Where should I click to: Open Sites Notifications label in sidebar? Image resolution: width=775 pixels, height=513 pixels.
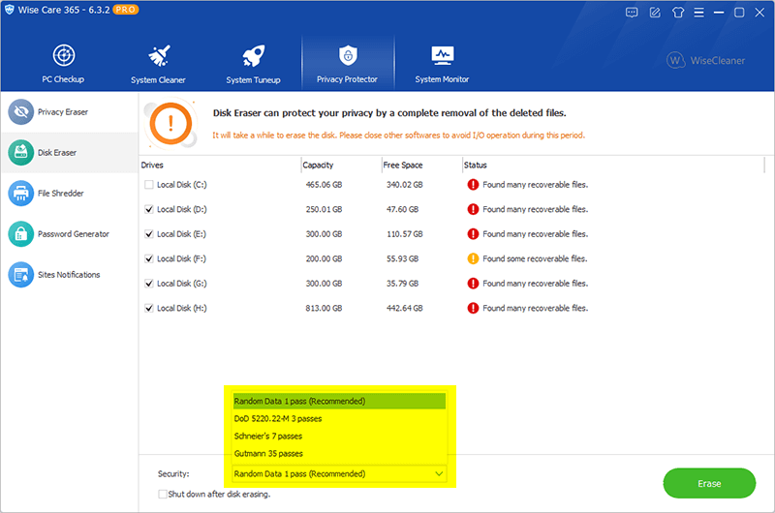pos(69,275)
